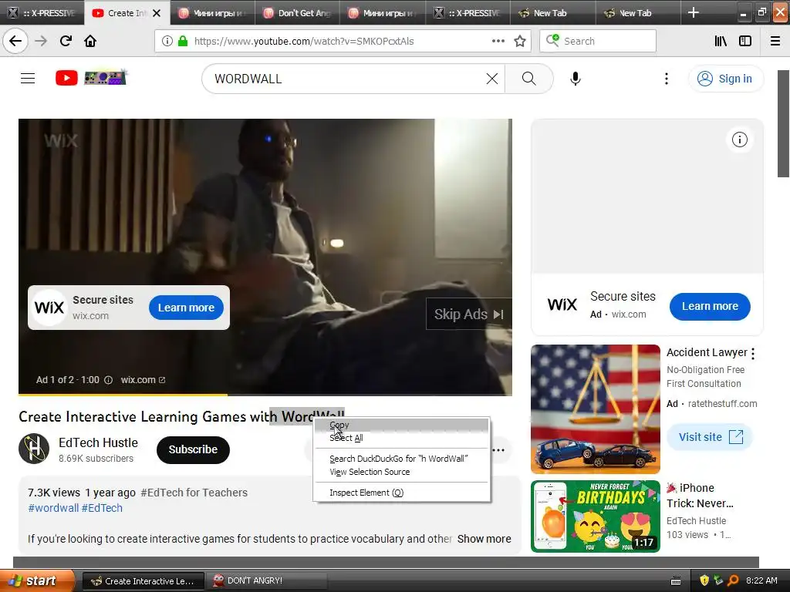This screenshot has height=592, width=790.
Task: Click the taskbar clock 8:22 AM
Action: pos(761,580)
